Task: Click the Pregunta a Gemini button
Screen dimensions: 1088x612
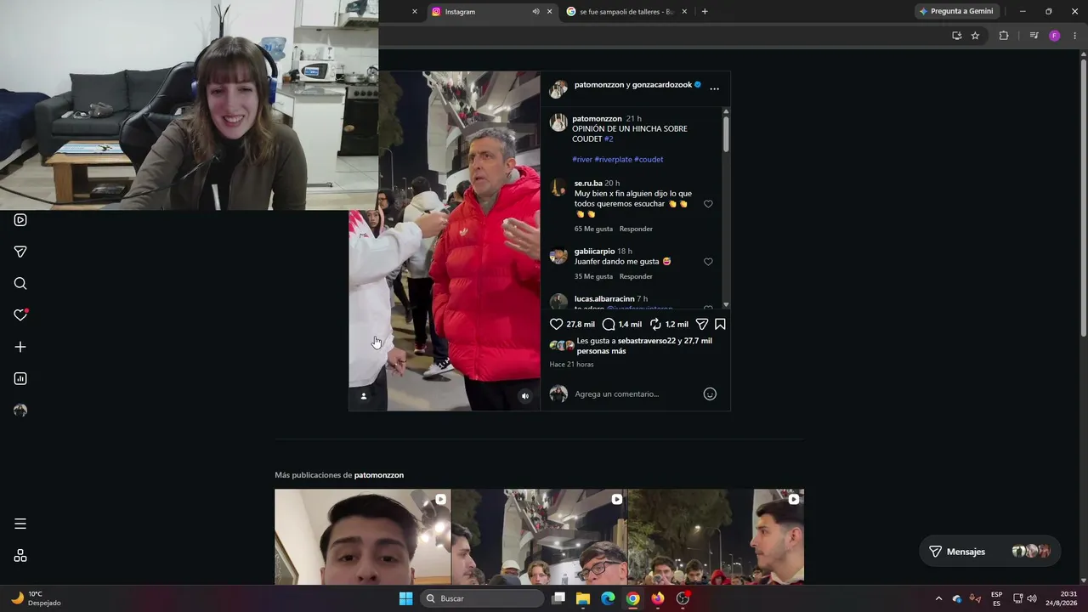Action: coord(956,11)
